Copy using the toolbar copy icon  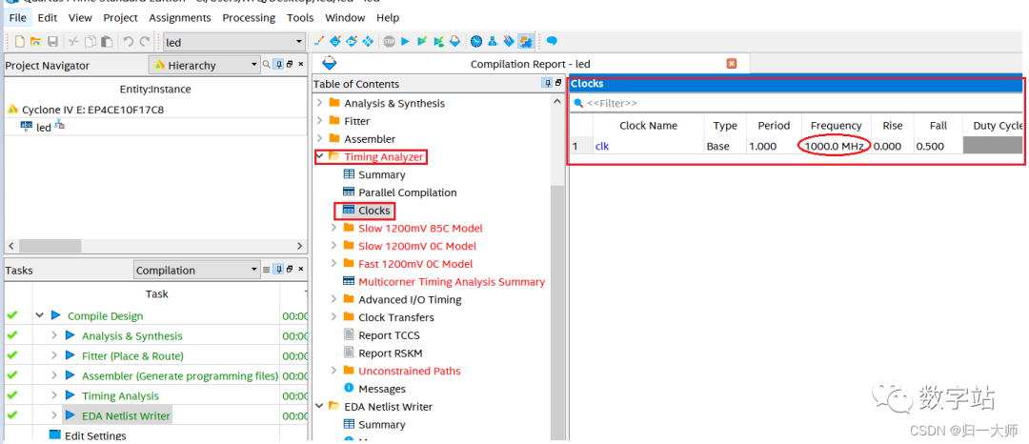click(90, 42)
